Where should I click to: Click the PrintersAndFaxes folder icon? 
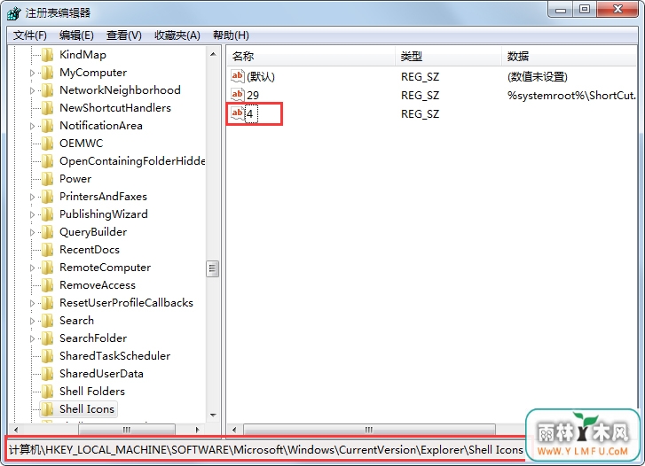48,197
